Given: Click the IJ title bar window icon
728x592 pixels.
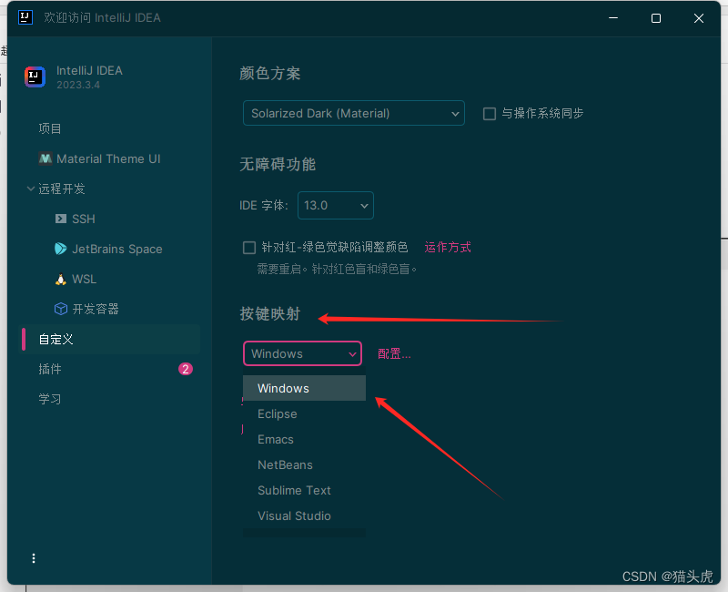Looking at the screenshot, I should pos(25,17).
